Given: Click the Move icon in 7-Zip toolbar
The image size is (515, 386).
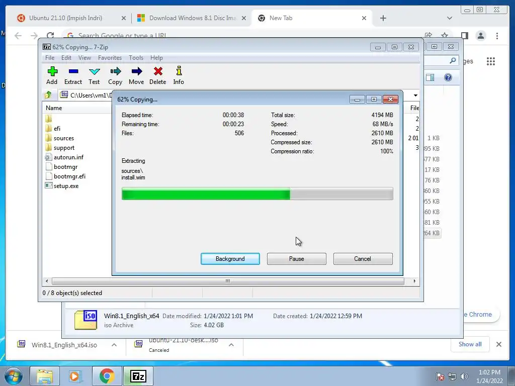Looking at the screenshot, I should (136, 75).
